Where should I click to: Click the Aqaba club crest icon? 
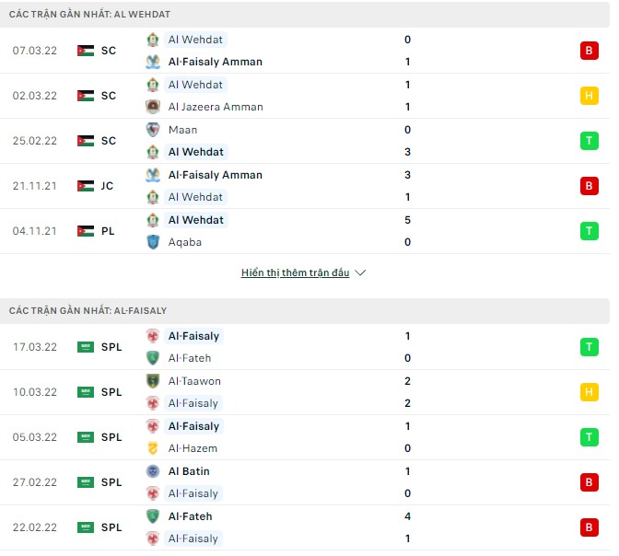tap(153, 242)
